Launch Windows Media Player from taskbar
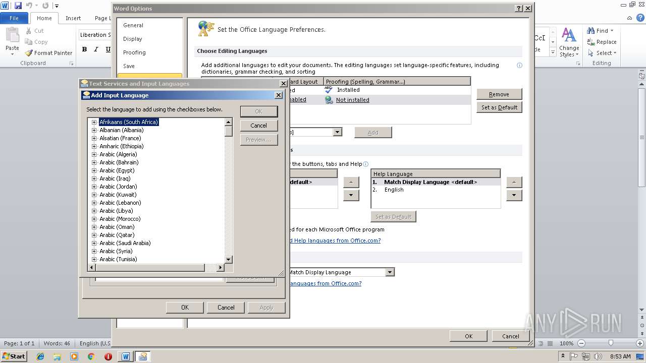 pos(74,356)
